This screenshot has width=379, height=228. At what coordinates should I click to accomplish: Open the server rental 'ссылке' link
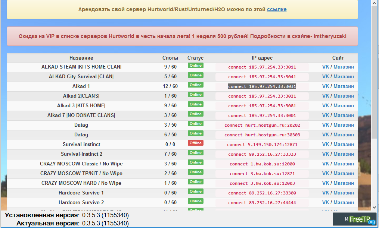pyautogui.click(x=277, y=9)
